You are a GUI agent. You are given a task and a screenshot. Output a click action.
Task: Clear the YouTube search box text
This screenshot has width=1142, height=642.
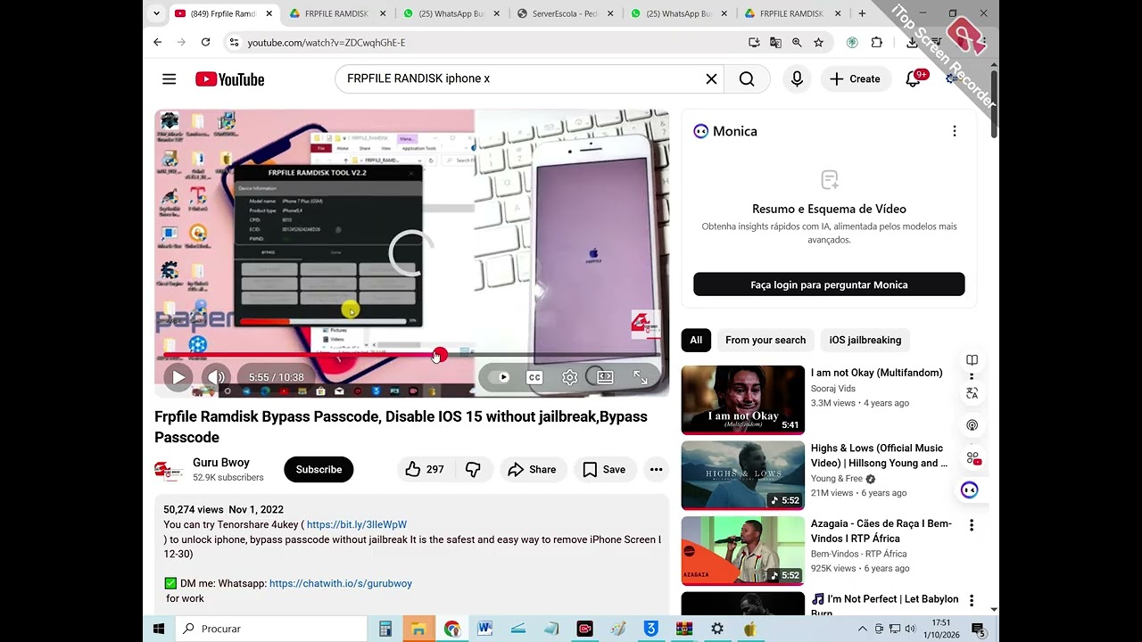click(x=711, y=79)
